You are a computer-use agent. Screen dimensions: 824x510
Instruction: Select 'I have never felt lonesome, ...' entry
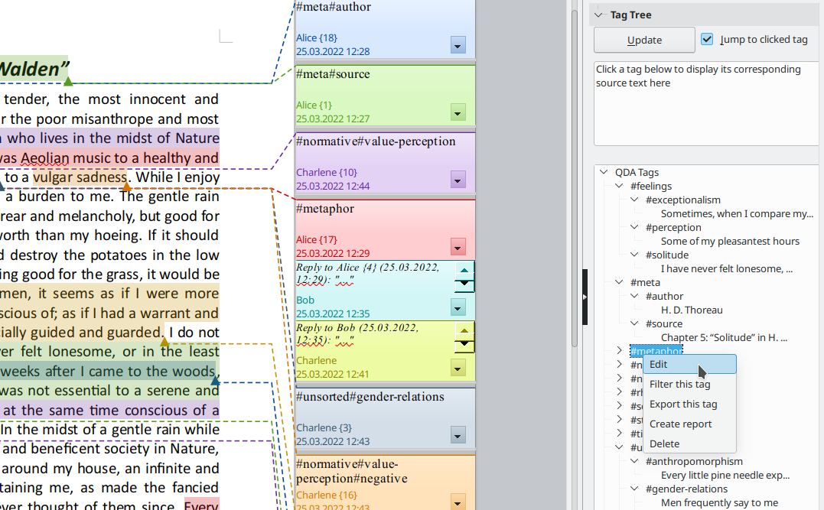coord(727,268)
